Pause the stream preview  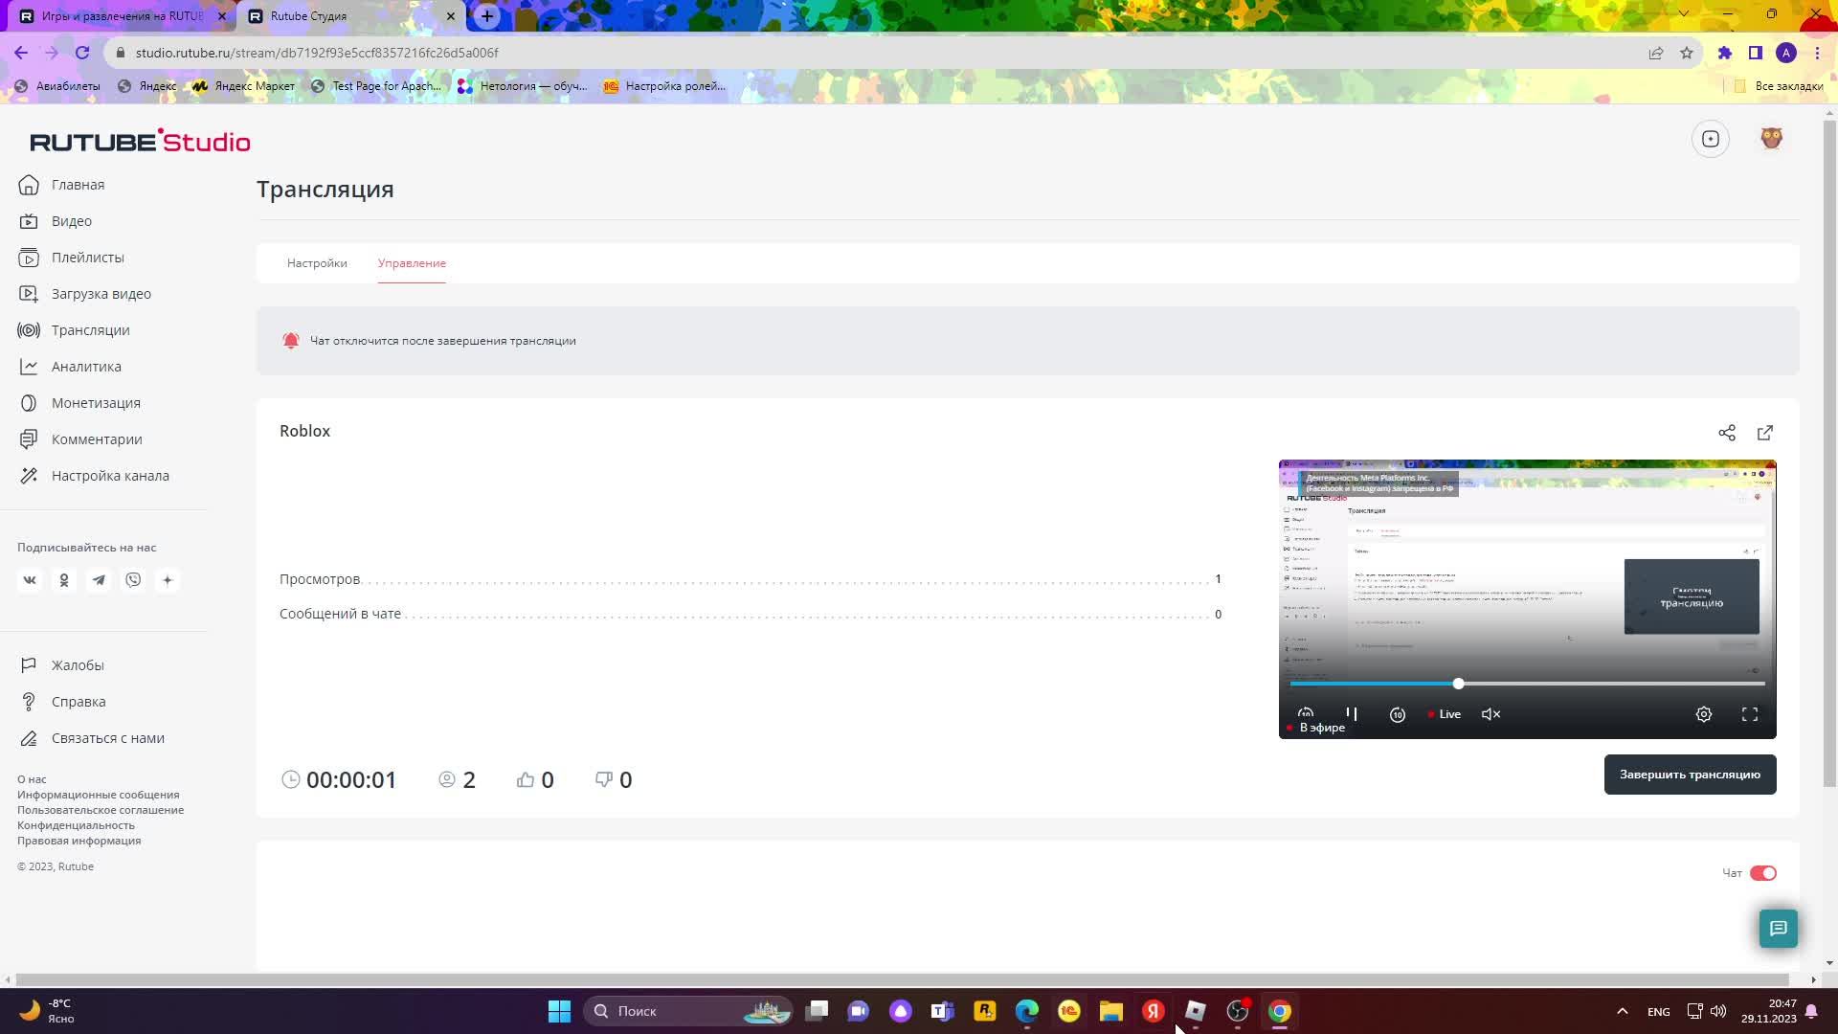coord(1351,714)
